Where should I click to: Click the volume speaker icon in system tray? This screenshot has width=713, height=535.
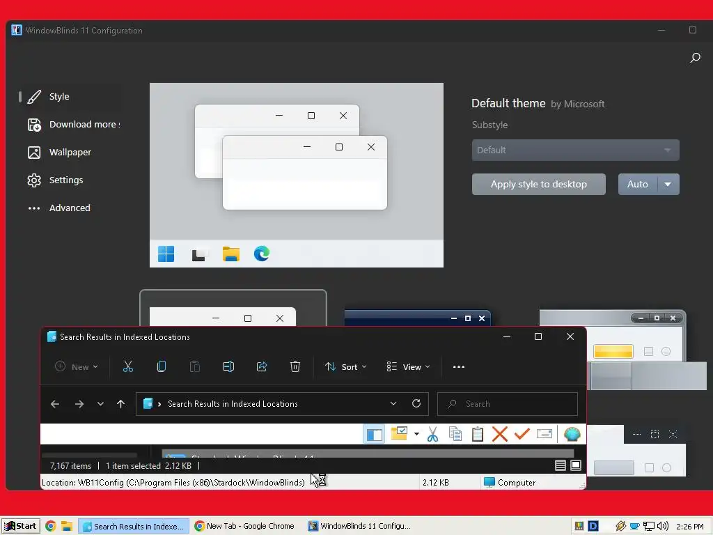[663, 527]
